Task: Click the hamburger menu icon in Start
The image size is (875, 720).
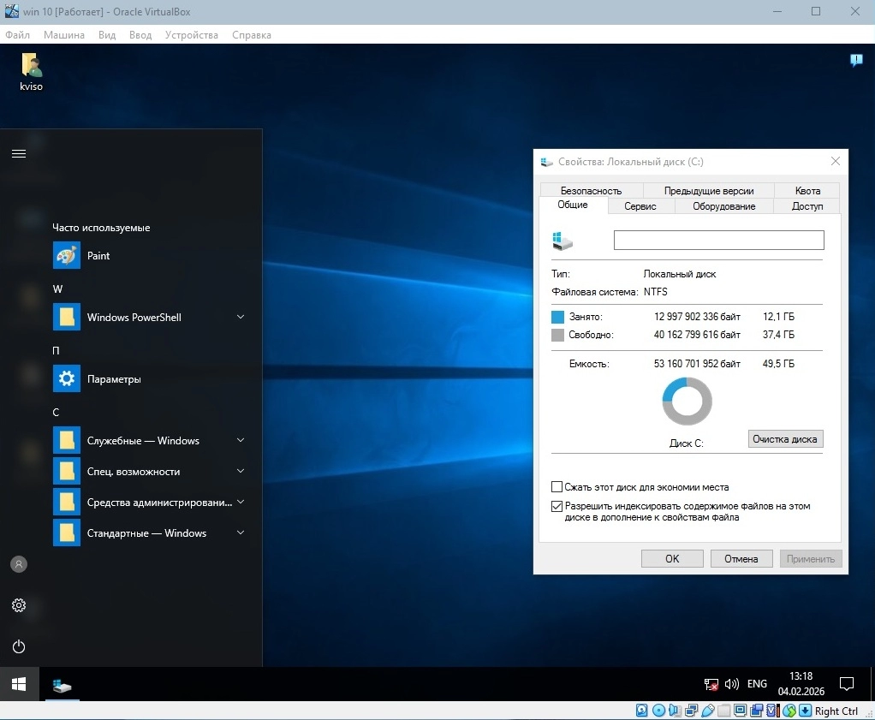Action: tap(19, 153)
